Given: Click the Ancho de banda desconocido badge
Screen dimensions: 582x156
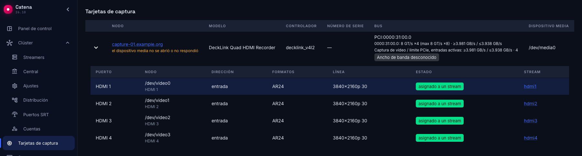Looking at the screenshot, I should [406, 57].
